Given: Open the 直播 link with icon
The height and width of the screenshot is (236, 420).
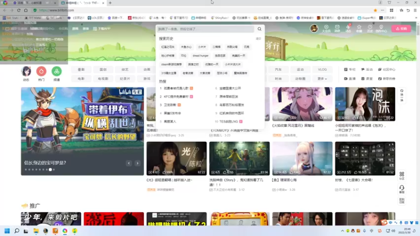Looking at the screenshot, I should coord(350,79).
